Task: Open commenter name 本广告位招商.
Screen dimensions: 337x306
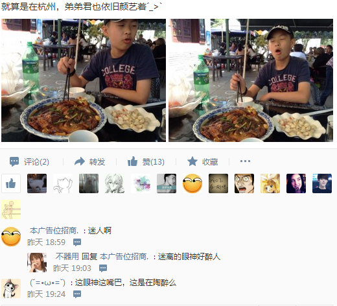Action: (x=54, y=231)
